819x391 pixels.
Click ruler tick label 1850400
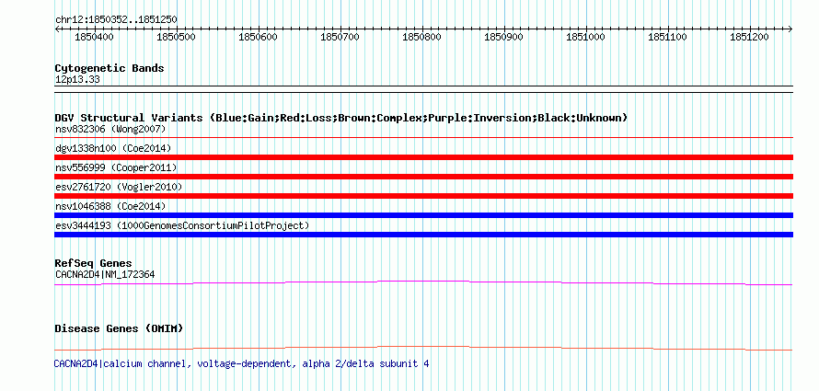[95, 37]
